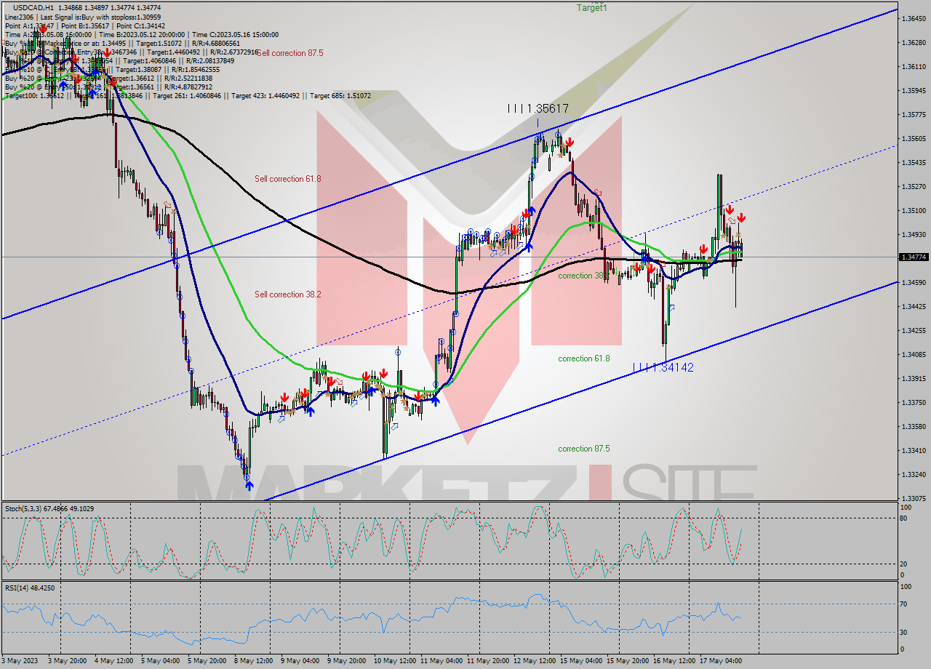Screen dimensions: 931x669
Task: Click 1.34590 on the price scale
Action: 914,282
